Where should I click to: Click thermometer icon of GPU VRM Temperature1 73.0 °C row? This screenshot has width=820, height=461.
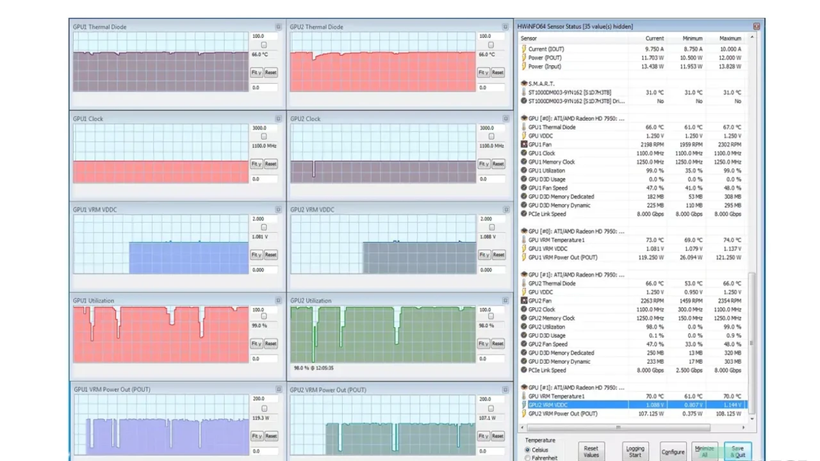[524, 240]
